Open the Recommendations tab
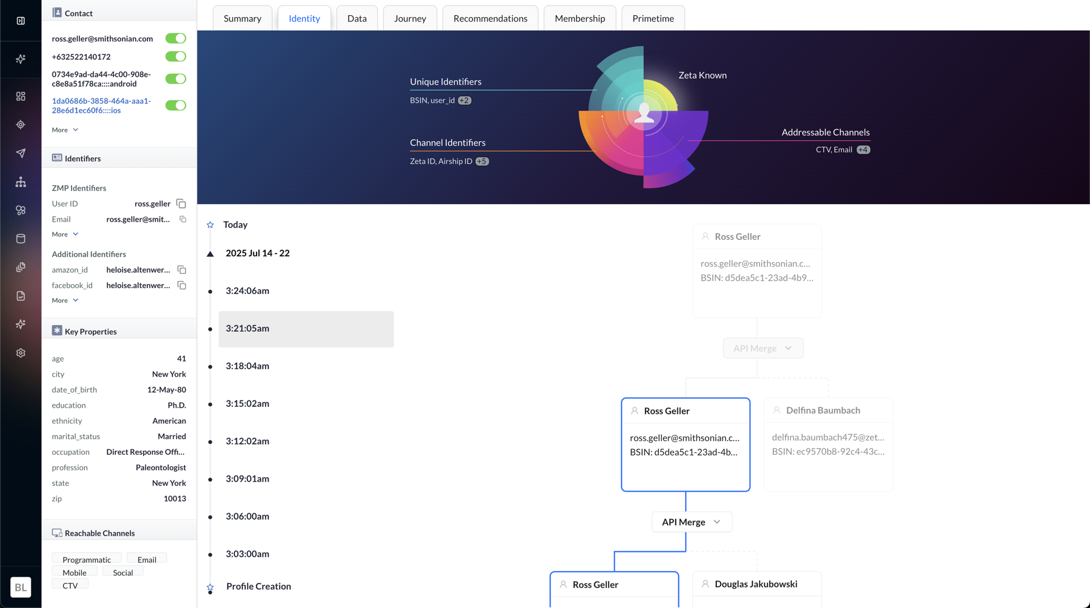 [490, 19]
